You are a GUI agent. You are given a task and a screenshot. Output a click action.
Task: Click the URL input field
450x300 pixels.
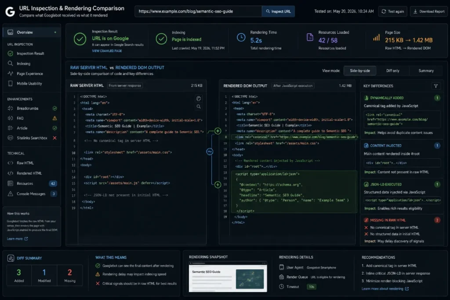click(198, 11)
